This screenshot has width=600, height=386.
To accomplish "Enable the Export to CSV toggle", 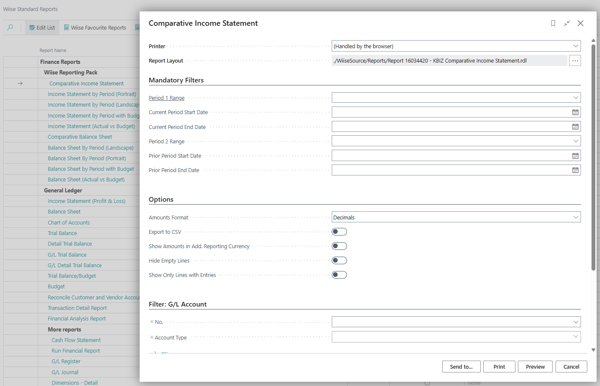I will 339,232.
